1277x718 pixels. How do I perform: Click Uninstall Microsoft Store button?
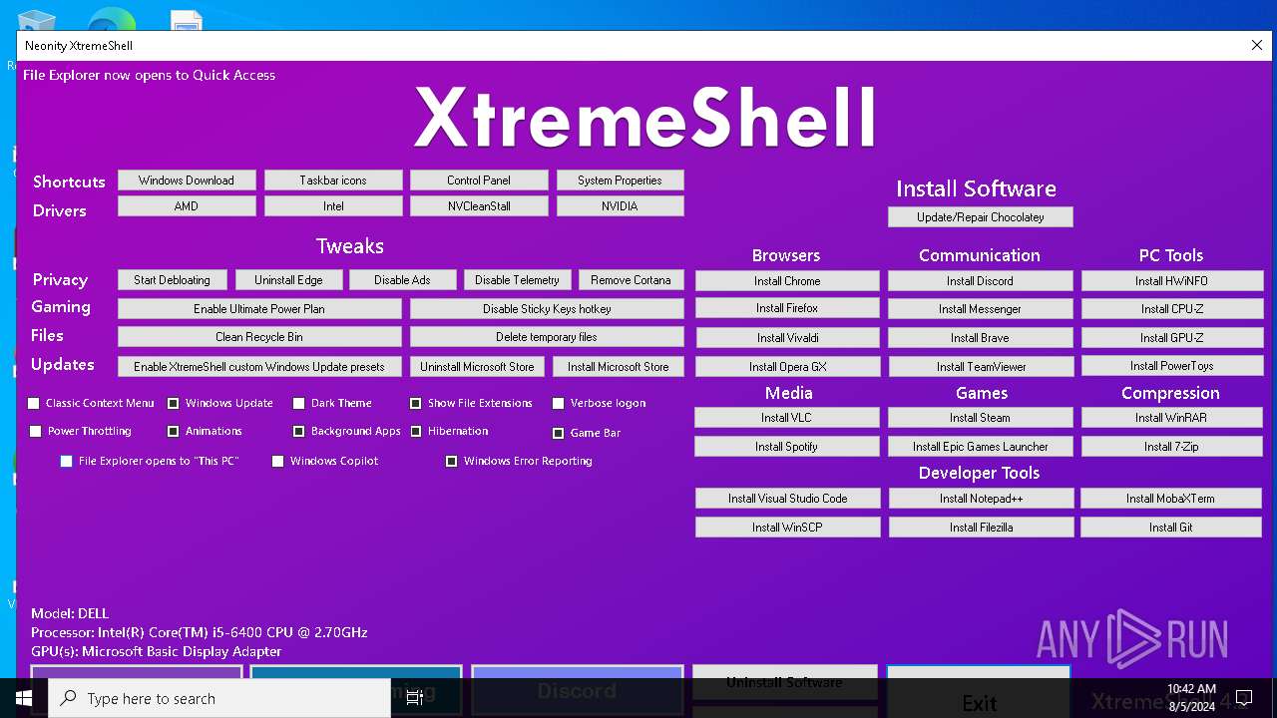point(477,367)
